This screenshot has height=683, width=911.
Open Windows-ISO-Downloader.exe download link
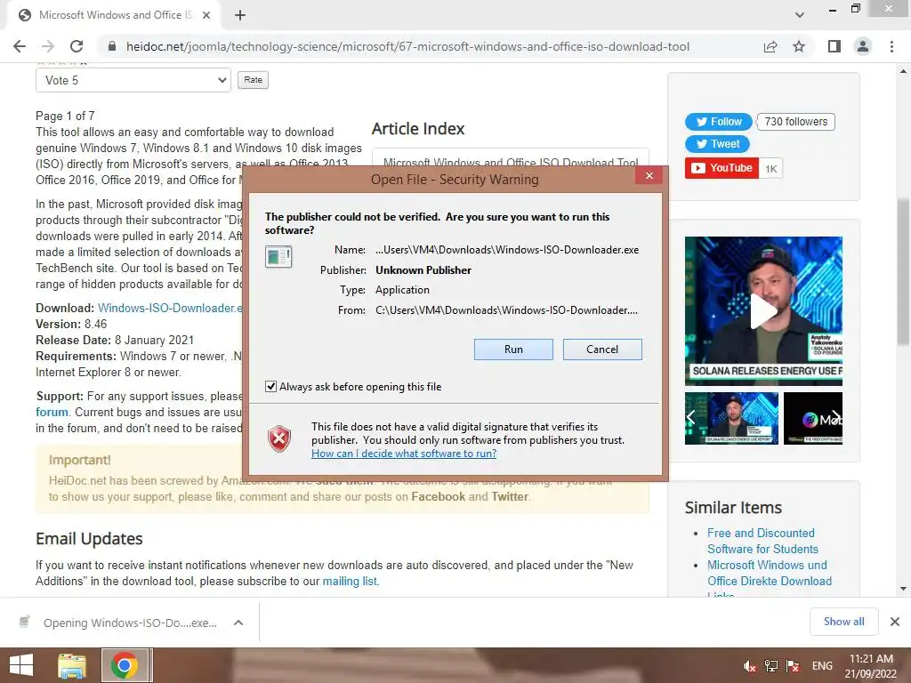click(170, 308)
